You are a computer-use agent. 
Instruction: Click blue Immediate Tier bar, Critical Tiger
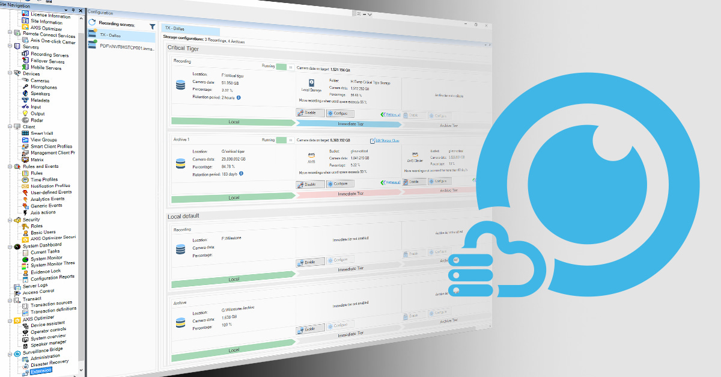click(x=350, y=123)
